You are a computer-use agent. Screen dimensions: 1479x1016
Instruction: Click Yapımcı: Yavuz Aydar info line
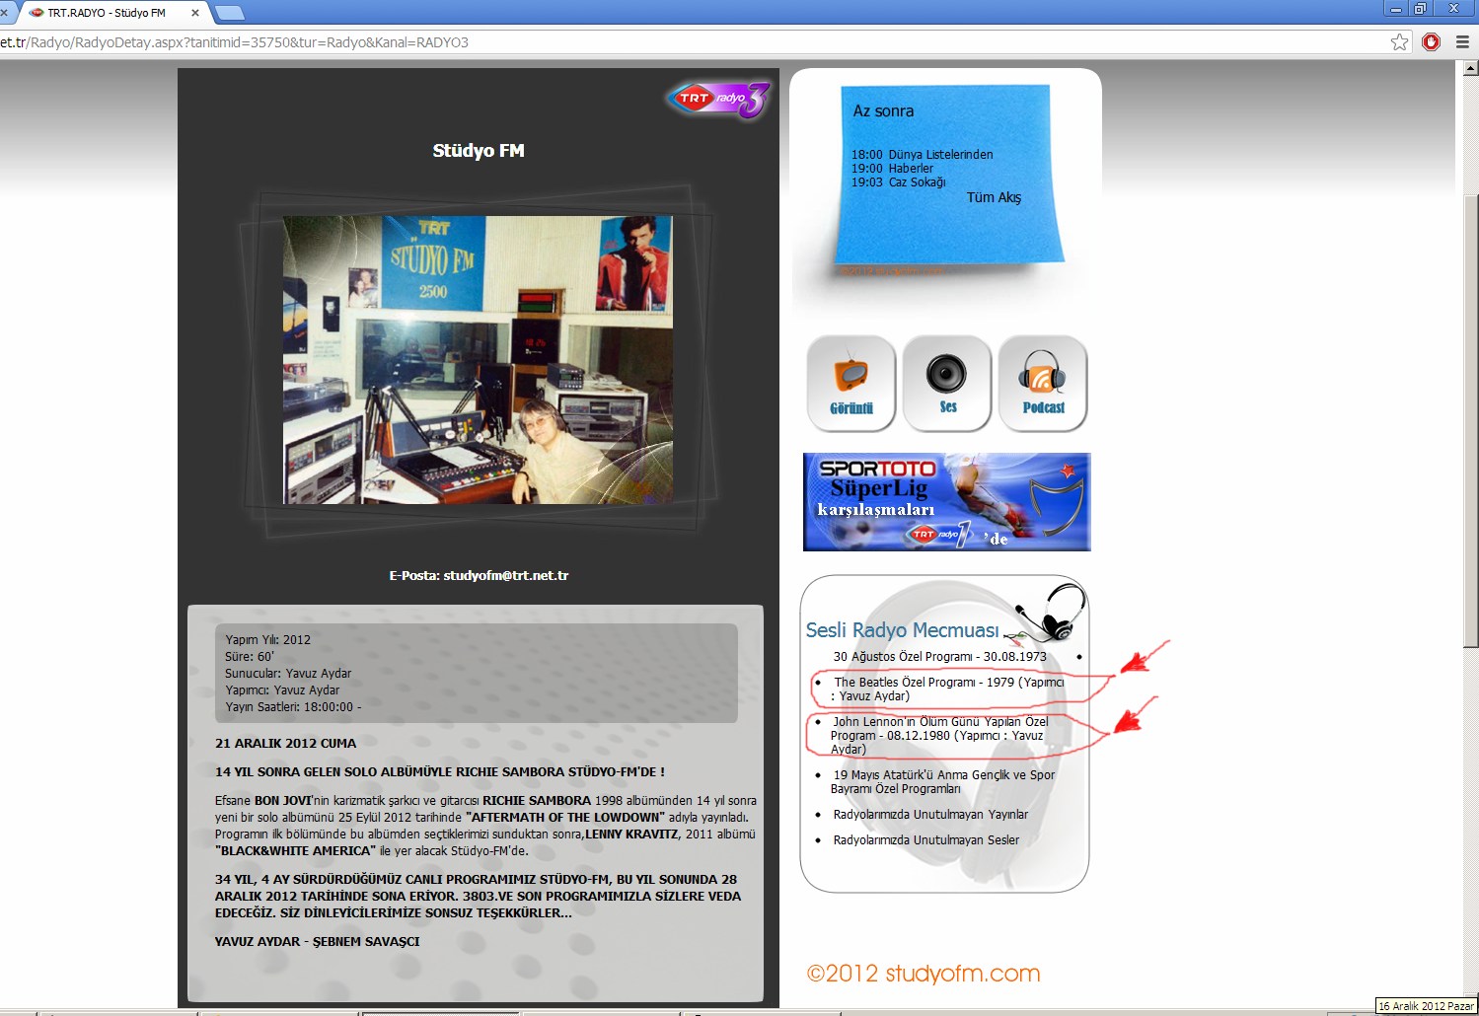pyautogui.click(x=282, y=690)
